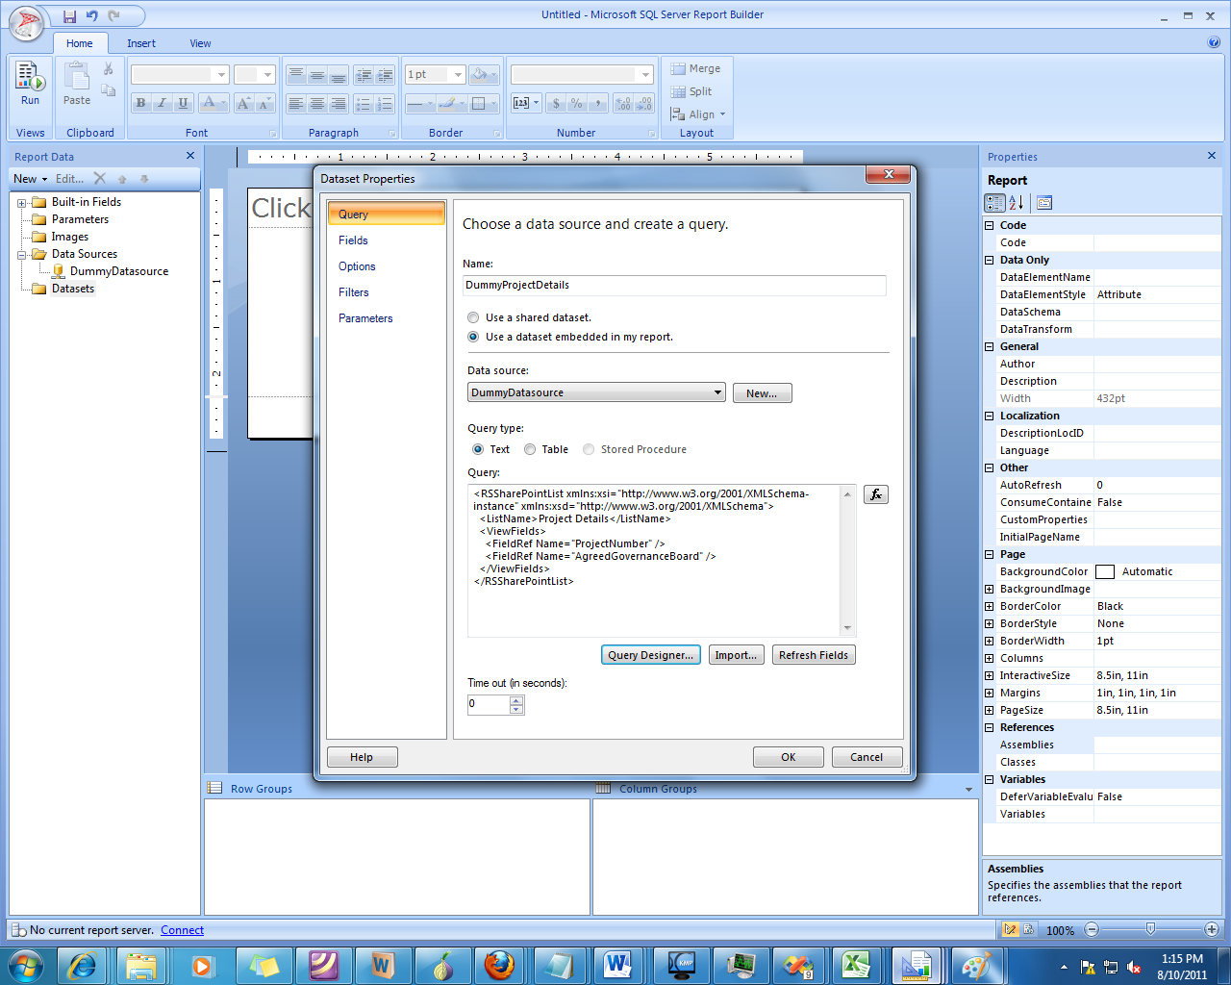Open Property Pages icon in Properties pane

coord(1044,203)
